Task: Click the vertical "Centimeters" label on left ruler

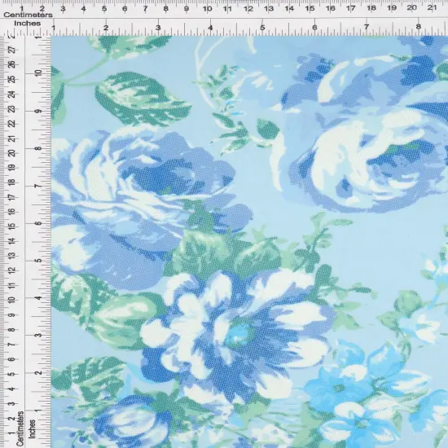Action: coord(20,428)
